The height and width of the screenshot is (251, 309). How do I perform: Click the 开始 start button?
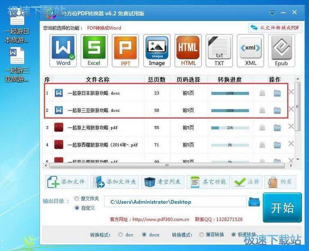282,208
